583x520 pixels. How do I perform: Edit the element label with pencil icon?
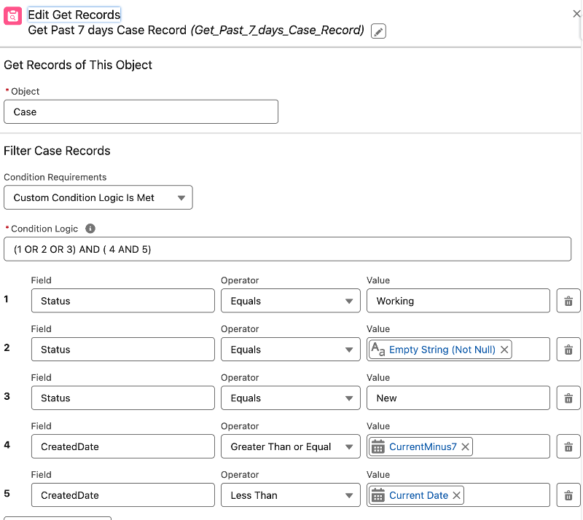[x=378, y=31]
